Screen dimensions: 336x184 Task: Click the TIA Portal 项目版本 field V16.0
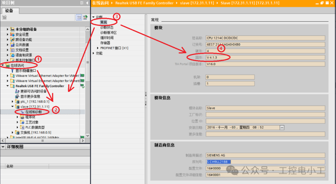(265, 64)
